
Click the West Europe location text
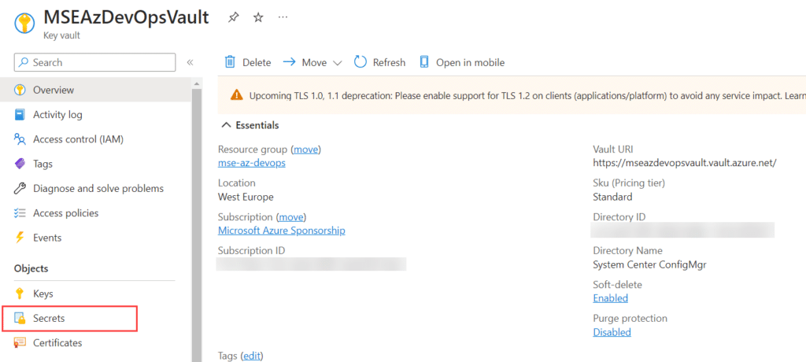tap(246, 197)
